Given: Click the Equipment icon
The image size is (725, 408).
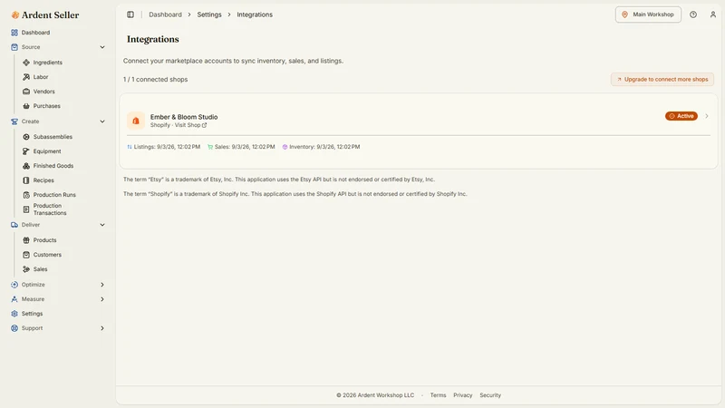Looking at the screenshot, I should [26, 151].
